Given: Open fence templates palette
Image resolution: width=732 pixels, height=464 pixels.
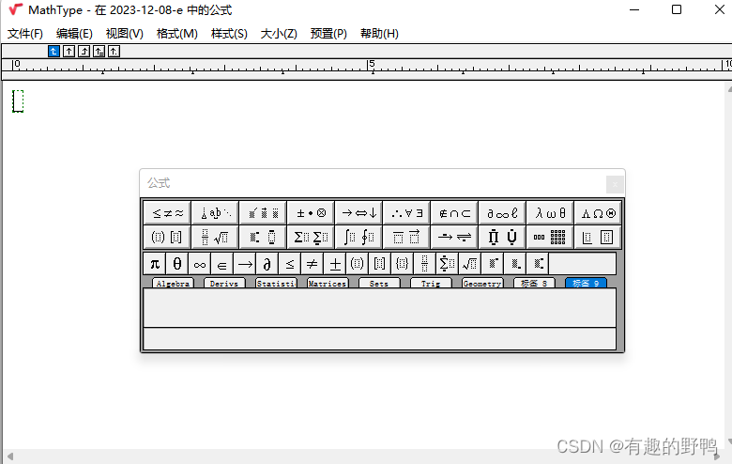Looking at the screenshot, I should pyautogui.click(x=167, y=237).
